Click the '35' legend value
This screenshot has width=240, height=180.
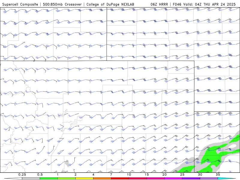point(218,175)
